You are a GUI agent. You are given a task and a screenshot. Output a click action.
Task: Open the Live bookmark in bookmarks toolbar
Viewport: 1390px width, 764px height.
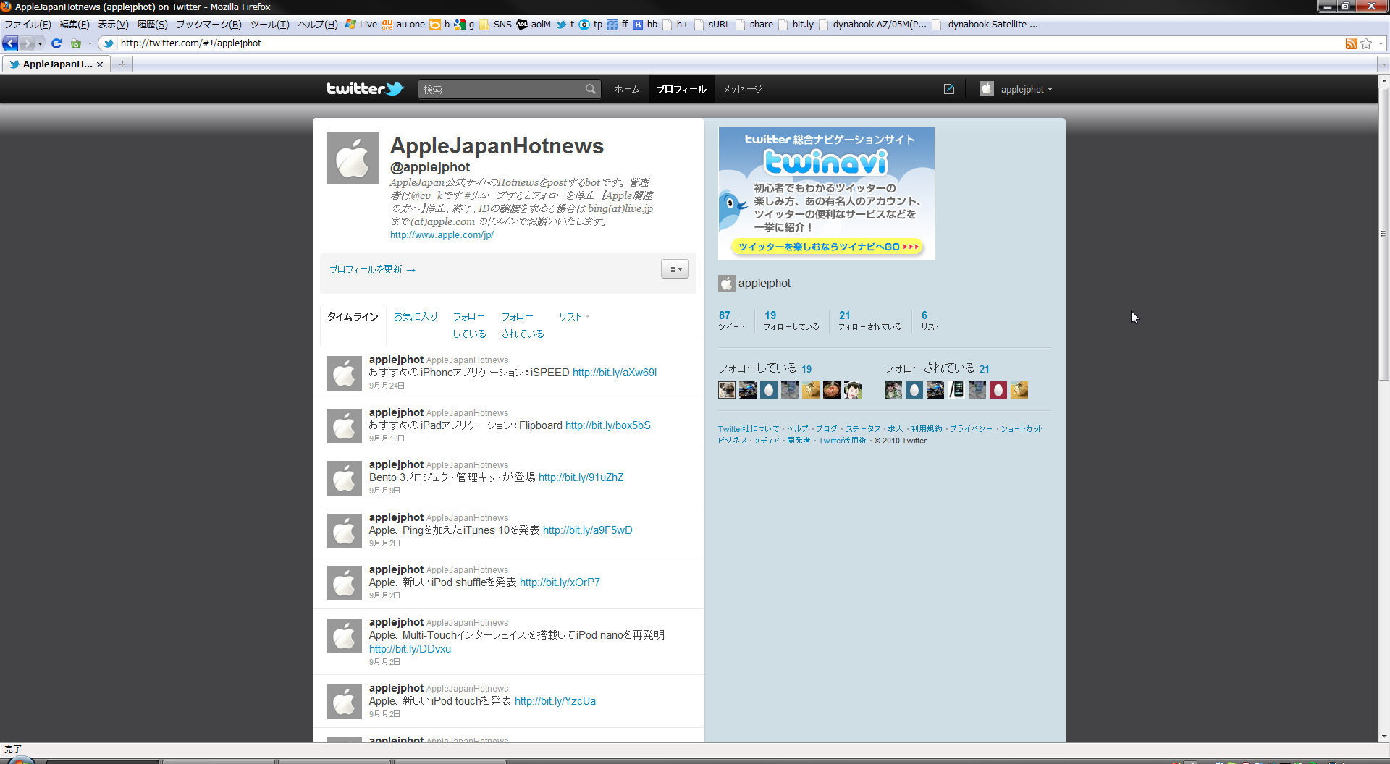[361, 24]
